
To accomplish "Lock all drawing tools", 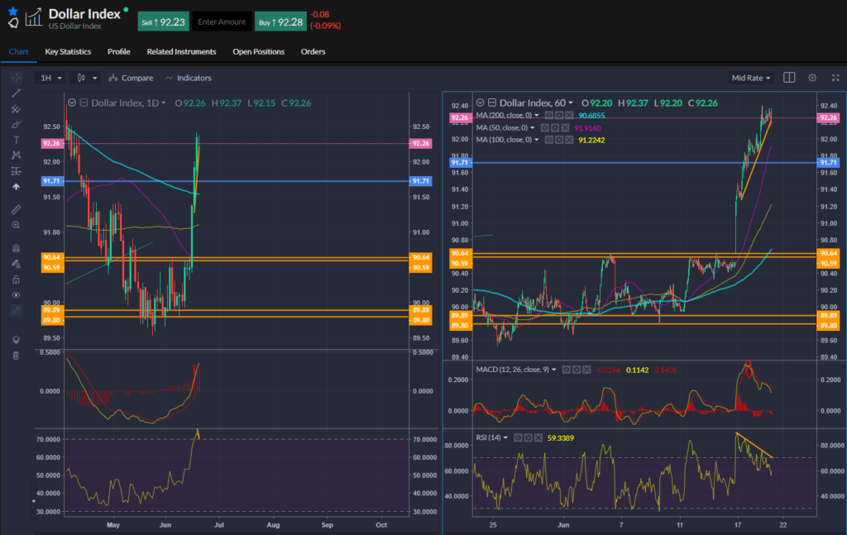I will (17, 279).
